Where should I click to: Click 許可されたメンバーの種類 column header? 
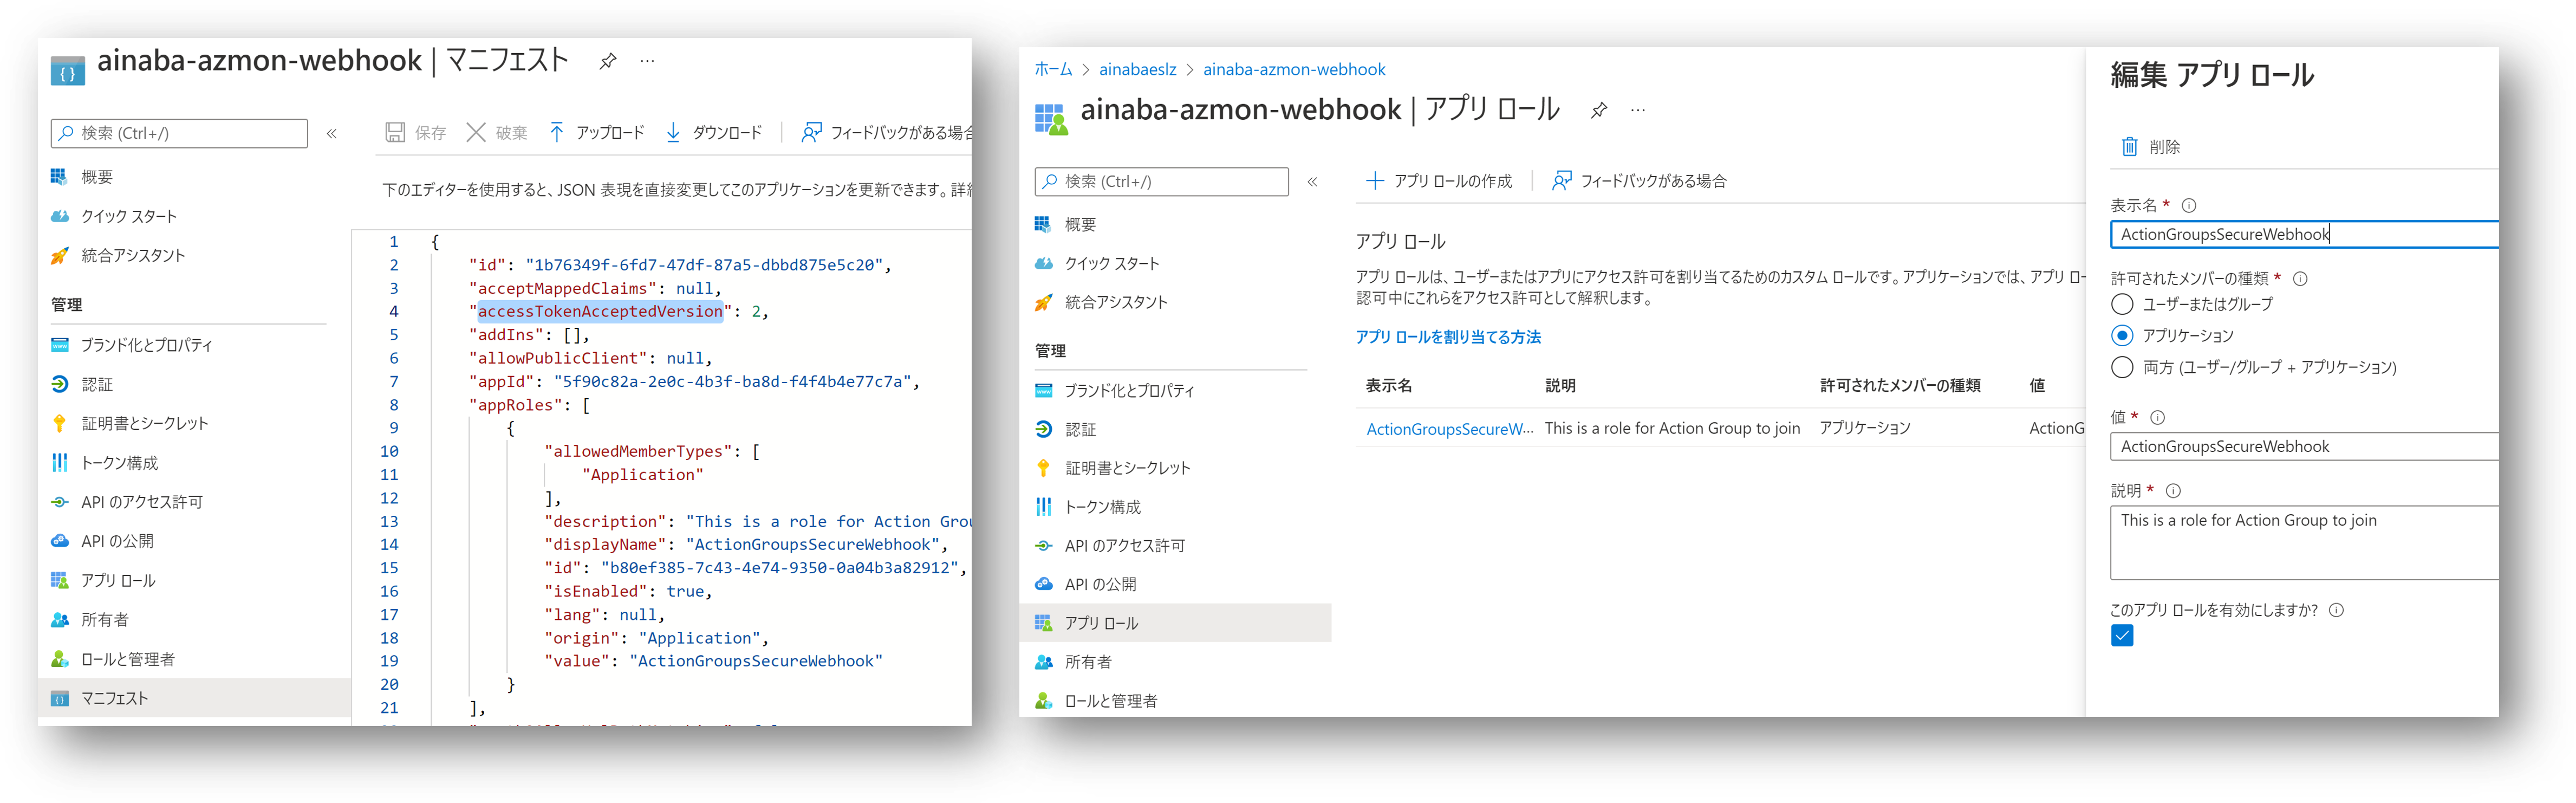coord(1899,386)
